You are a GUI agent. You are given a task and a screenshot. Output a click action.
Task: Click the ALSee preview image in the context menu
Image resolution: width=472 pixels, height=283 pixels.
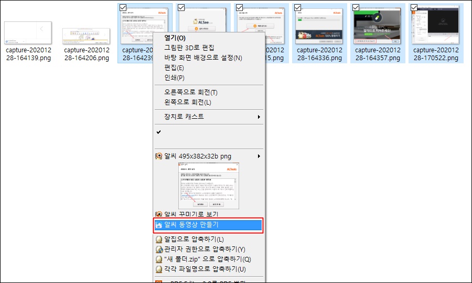pyautogui.click(x=209, y=186)
